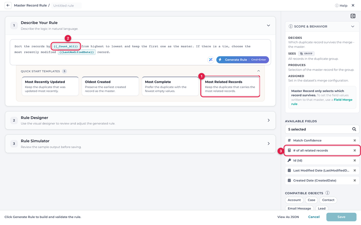Save the rule
This screenshot has width=361, height=225.
coord(341,217)
